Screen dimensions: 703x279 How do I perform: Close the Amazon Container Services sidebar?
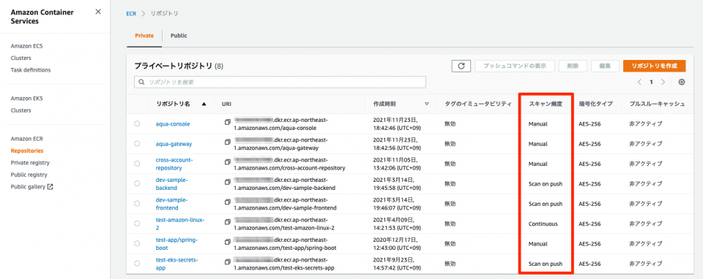(x=98, y=12)
